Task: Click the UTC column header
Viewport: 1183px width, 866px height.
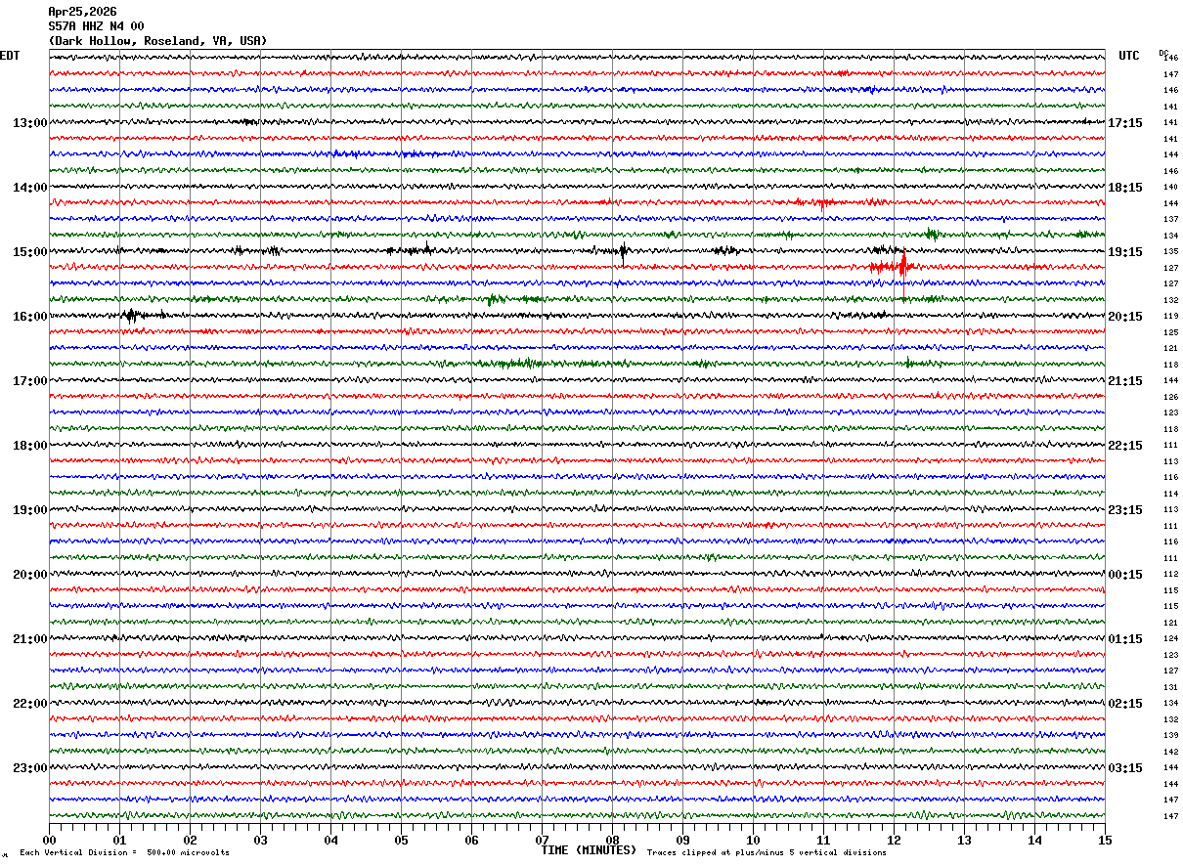Action: click(1129, 56)
